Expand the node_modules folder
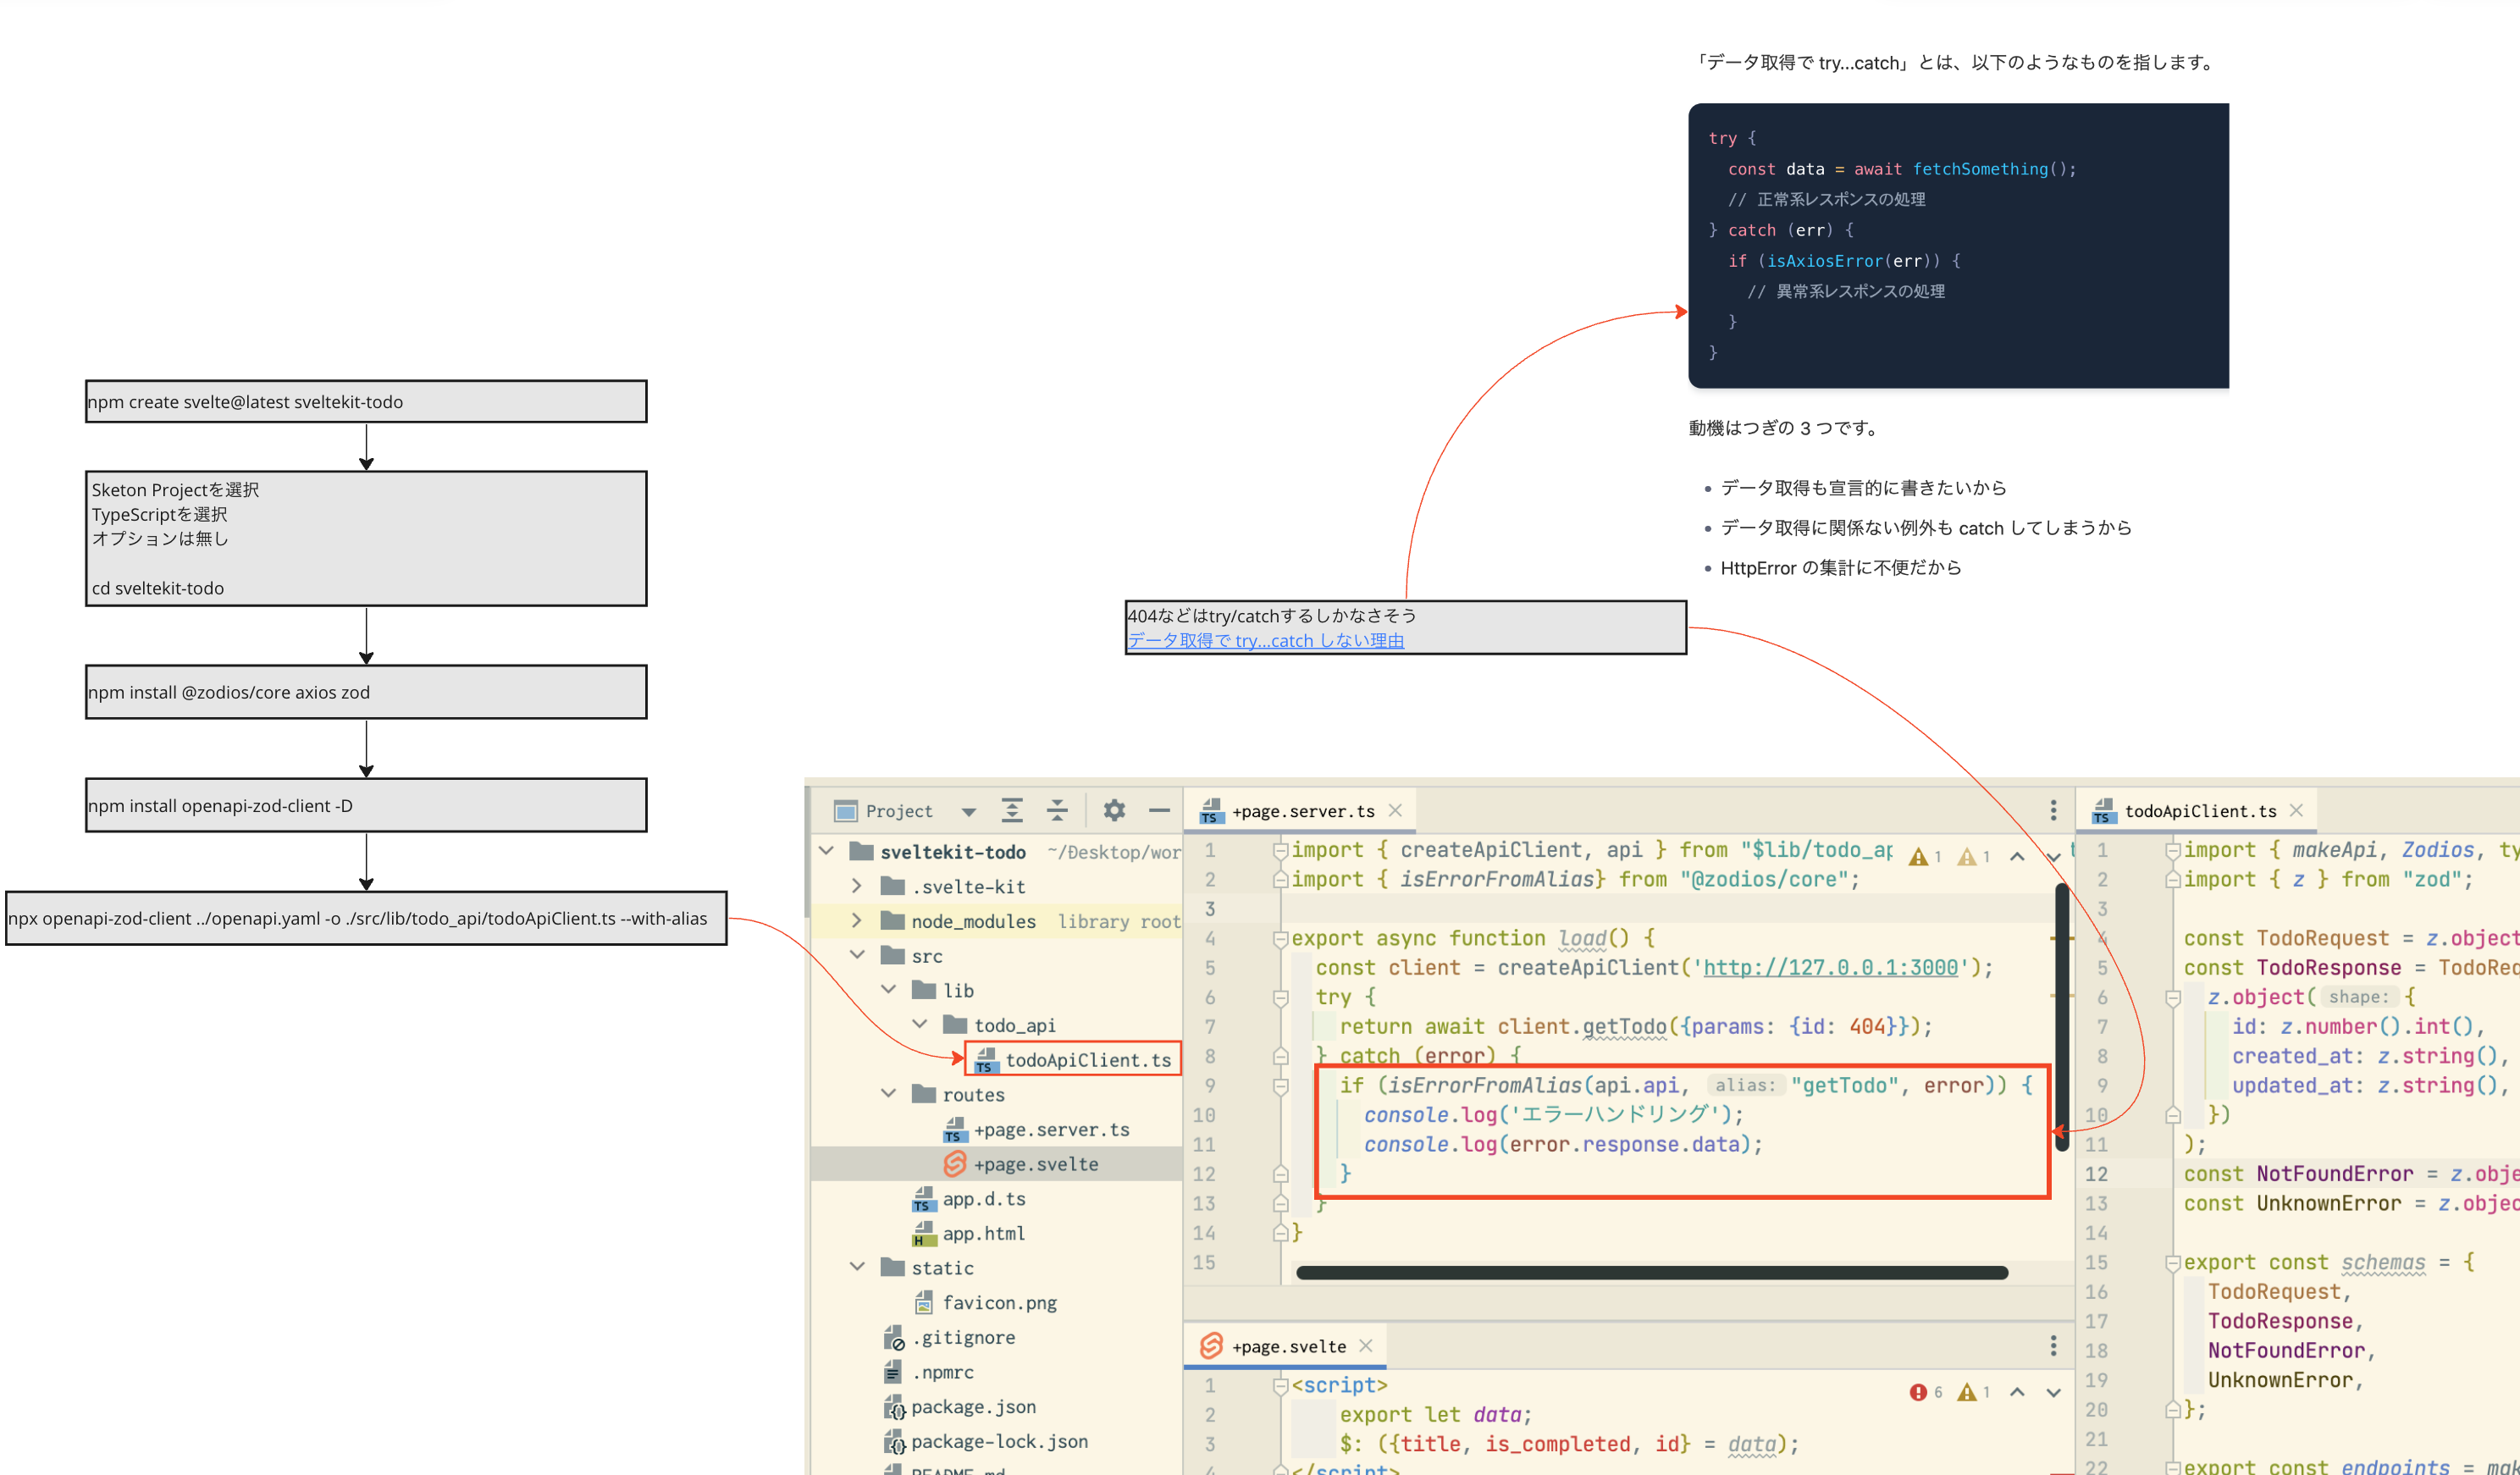 (856, 920)
